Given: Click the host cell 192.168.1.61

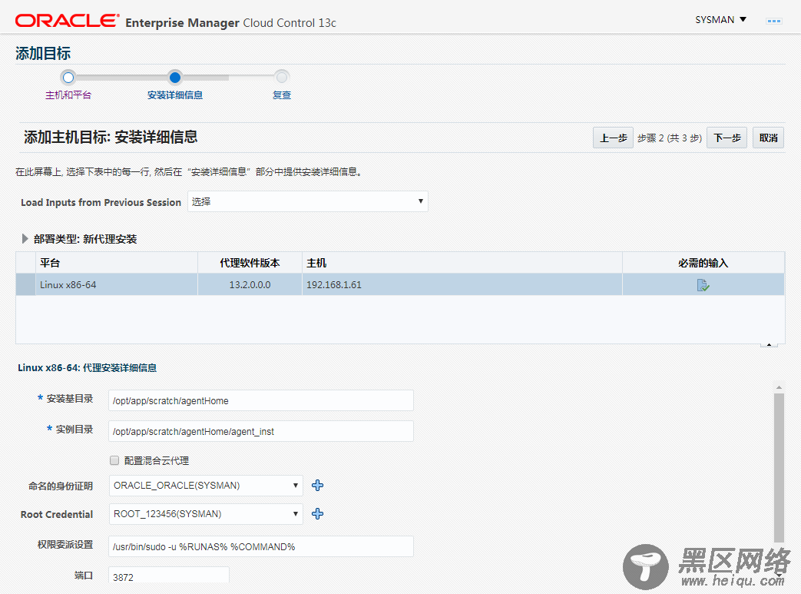Looking at the screenshot, I should click(462, 285).
